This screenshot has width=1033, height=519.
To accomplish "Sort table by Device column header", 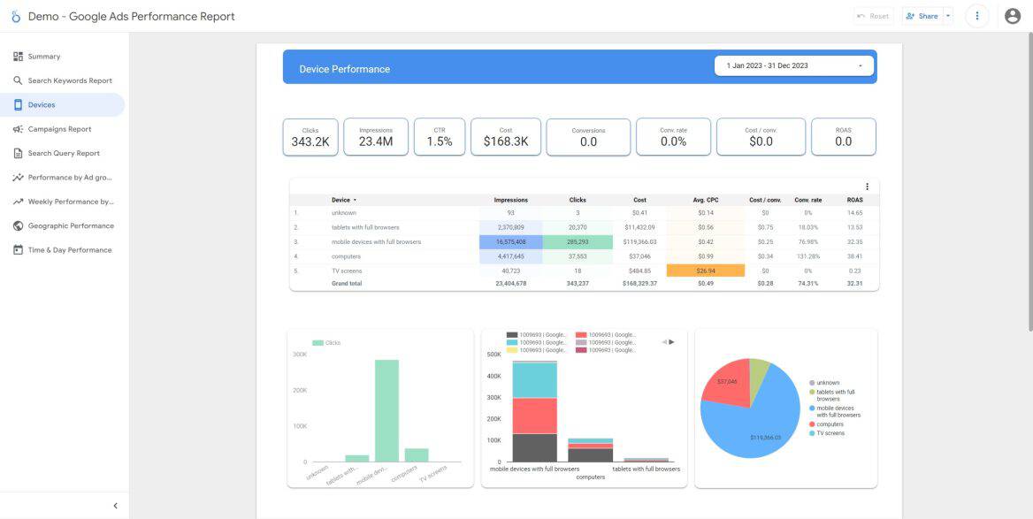I will [343, 200].
